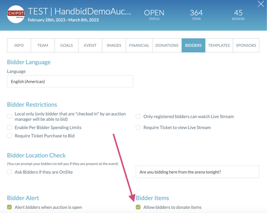Check Require Ticket Purchase to Bid
Viewport: 267px width, 213px height.
[x=9, y=136]
